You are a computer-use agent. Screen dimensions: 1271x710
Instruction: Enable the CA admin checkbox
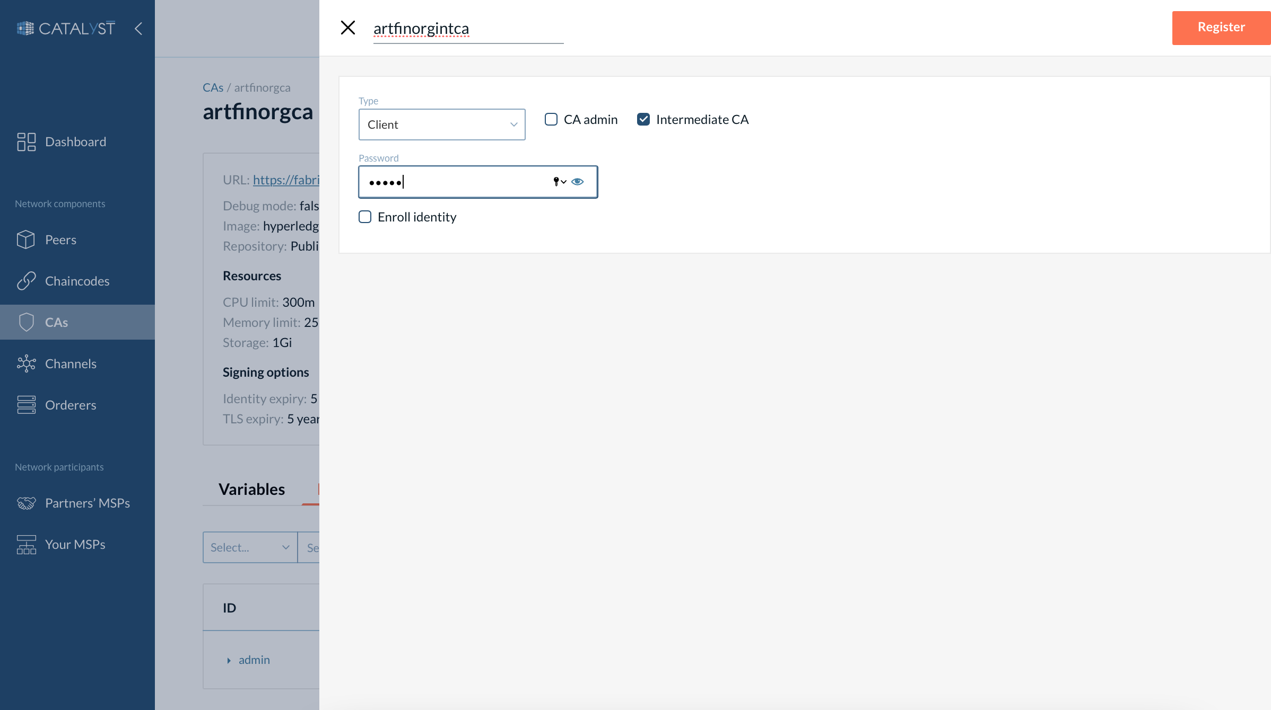pyautogui.click(x=551, y=119)
